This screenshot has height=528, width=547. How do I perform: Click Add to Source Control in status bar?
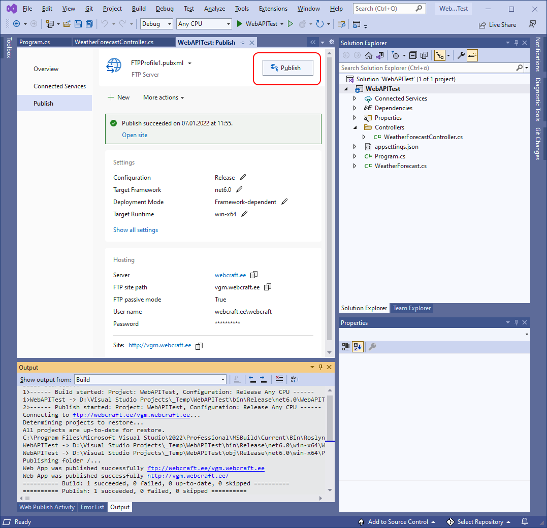coord(397,522)
